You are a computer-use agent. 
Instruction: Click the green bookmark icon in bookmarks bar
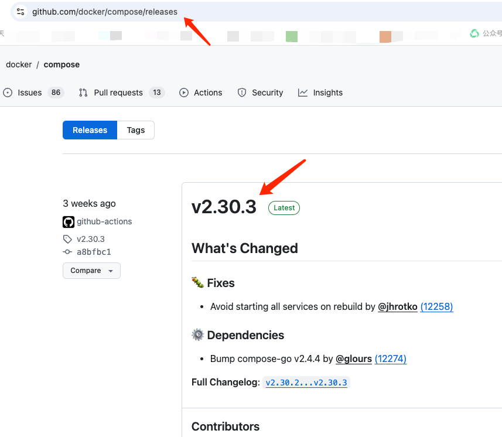[292, 36]
